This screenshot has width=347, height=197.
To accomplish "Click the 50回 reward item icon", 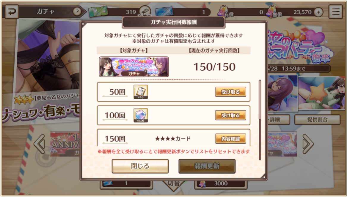I will pyautogui.click(x=141, y=92).
